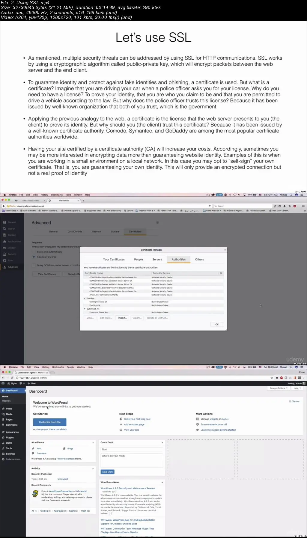
Task: Collapse the WordPress News widget
Action: 162,483
